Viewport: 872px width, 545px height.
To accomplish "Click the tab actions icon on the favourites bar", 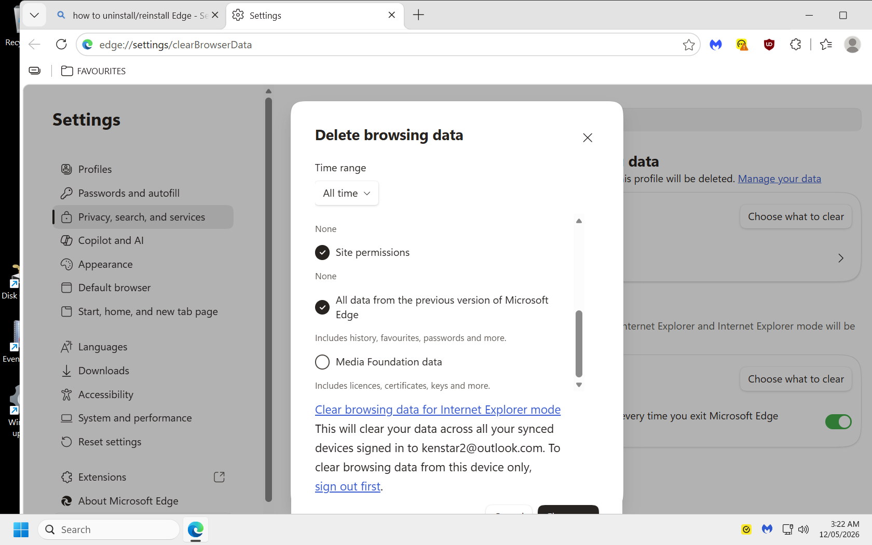I will pos(35,71).
